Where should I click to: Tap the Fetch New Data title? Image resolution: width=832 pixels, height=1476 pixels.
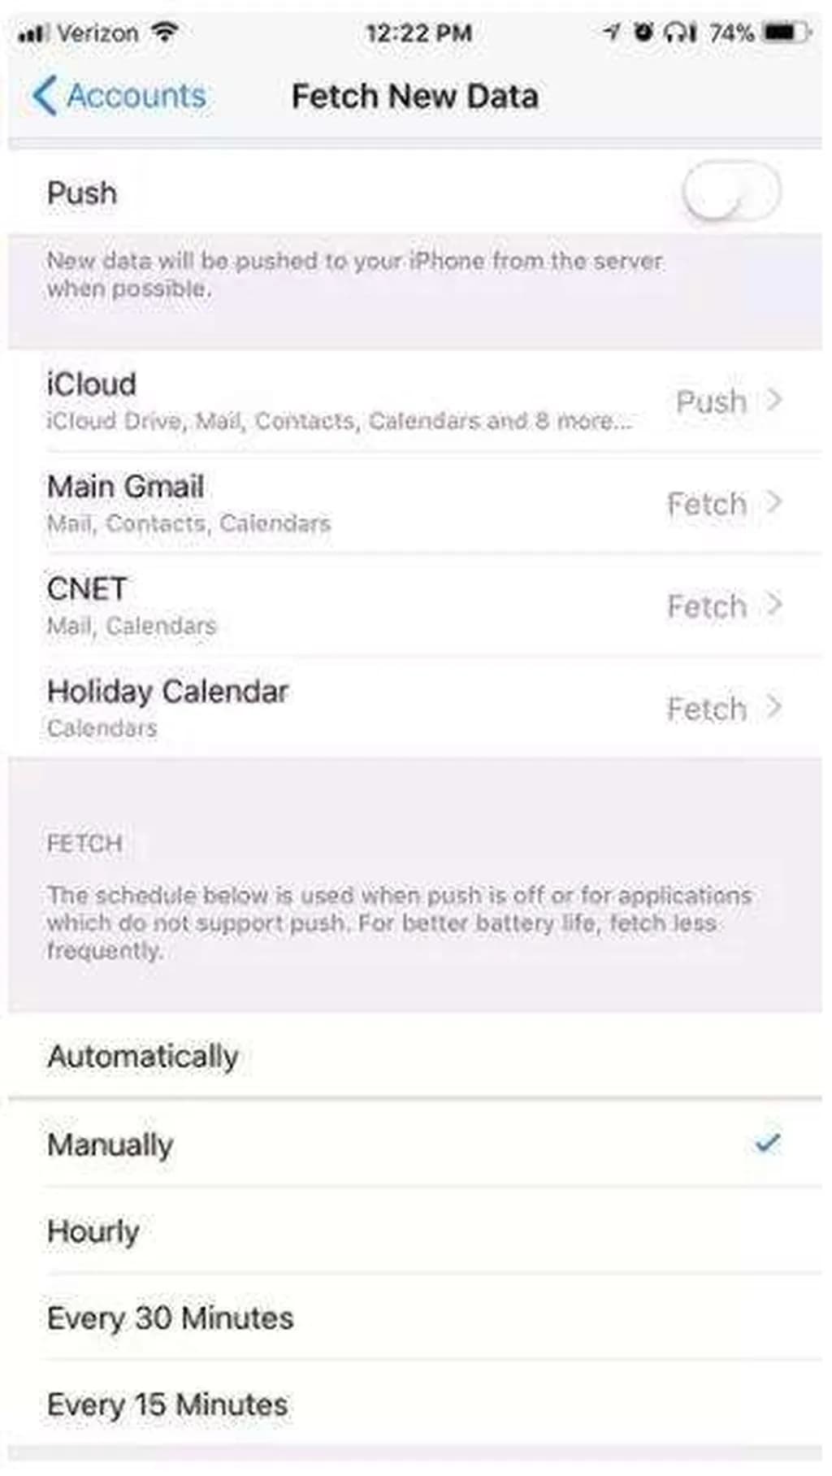414,97
